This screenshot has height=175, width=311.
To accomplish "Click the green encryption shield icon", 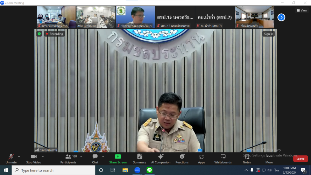I will coord(39,34).
